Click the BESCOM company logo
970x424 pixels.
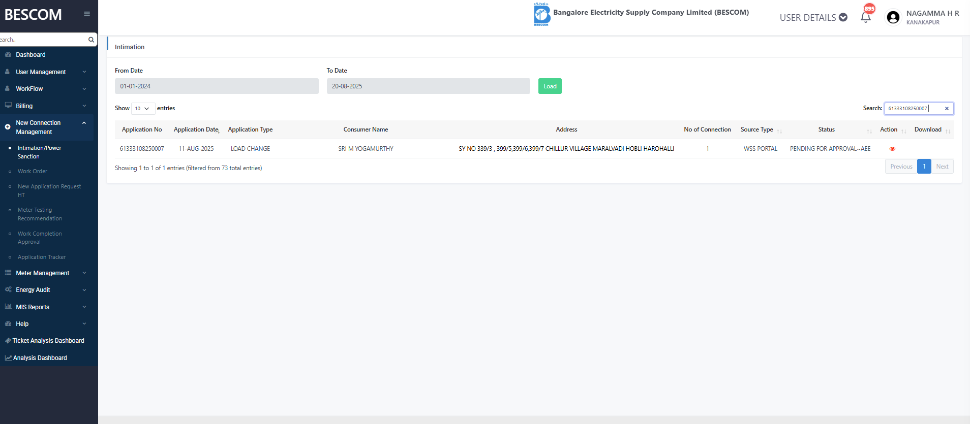(541, 14)
